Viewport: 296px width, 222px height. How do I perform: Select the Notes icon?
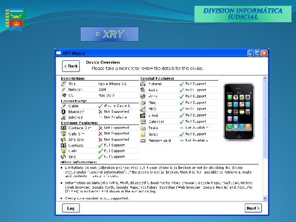(x=143, y=134)
